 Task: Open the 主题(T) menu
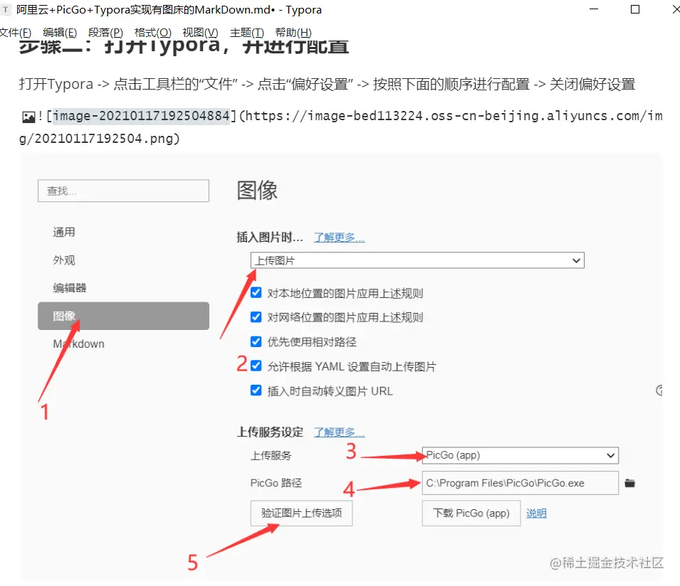coord(247,33)
